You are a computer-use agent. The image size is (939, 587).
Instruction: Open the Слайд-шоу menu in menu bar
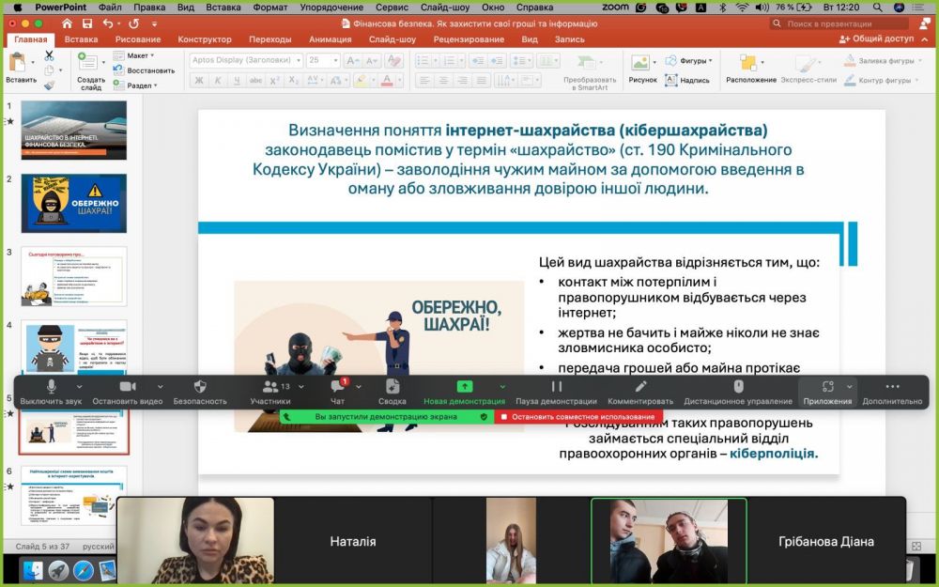pyautogui.click(x=444, y=8)
